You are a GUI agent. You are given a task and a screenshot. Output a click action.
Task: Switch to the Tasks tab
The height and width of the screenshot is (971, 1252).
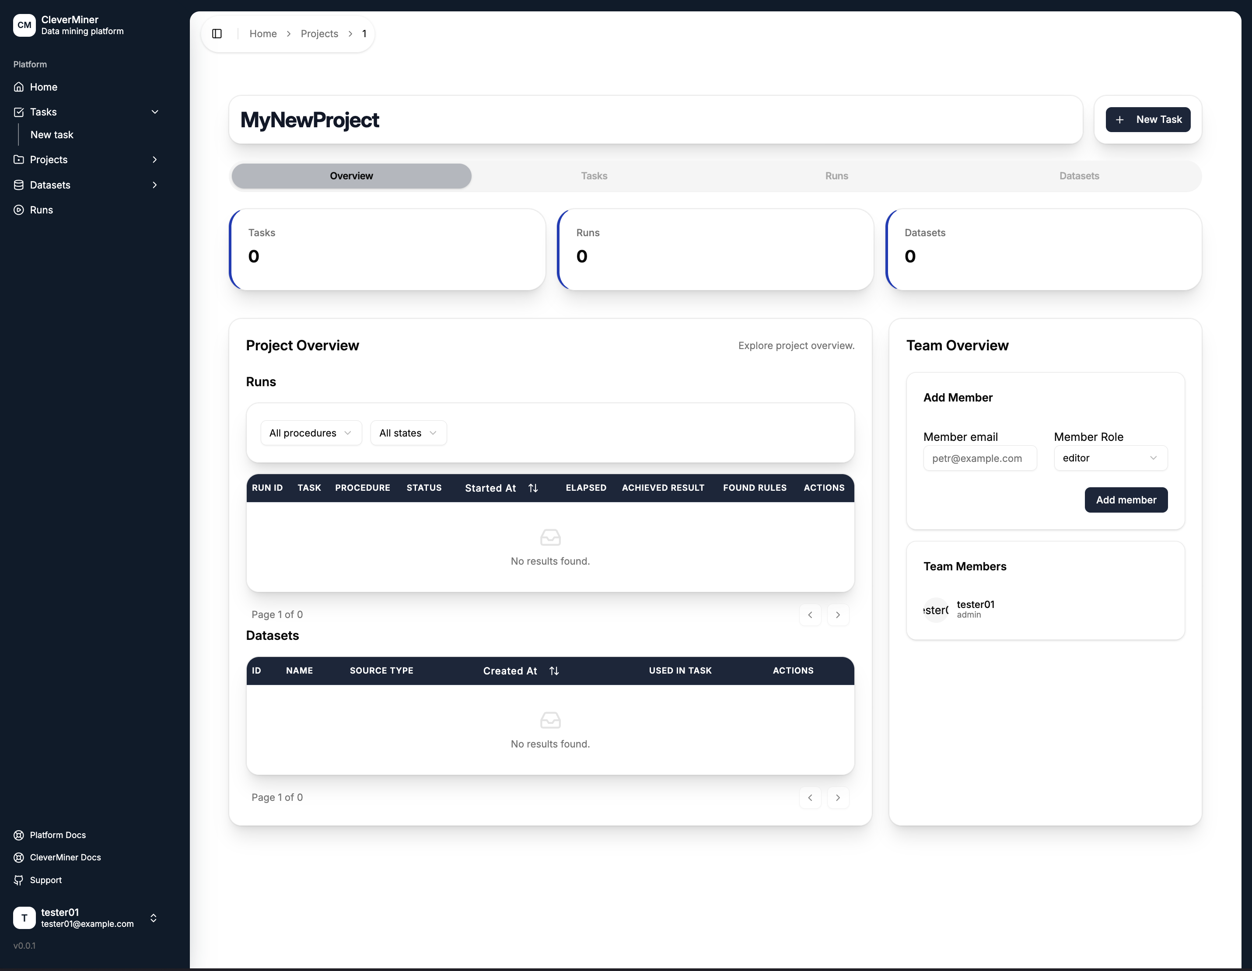click(594, 176)
